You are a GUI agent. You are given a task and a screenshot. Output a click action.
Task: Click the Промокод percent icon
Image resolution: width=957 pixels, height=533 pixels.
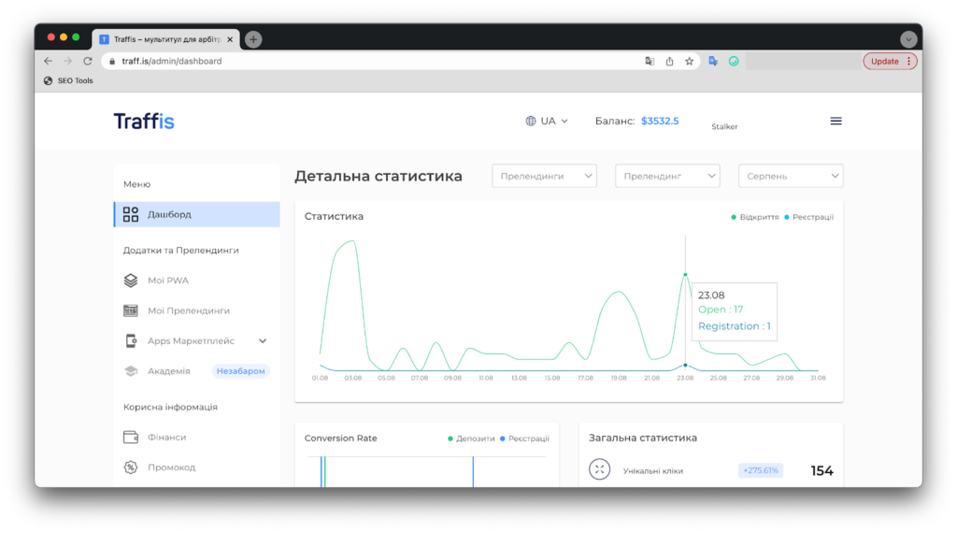131,467
